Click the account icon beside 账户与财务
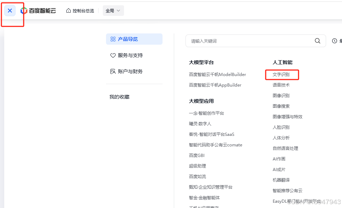This screenshot has height=208, width=342. pyautogui.click(x=113, y=71)
